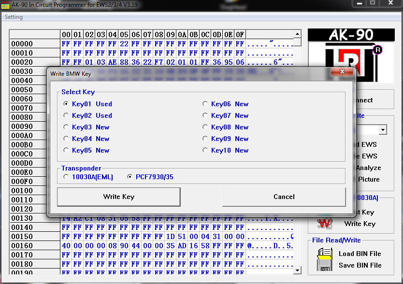403x284 pixels.
Task: Click the Save BIN File floppy icon
Action: tap(324, 265)
